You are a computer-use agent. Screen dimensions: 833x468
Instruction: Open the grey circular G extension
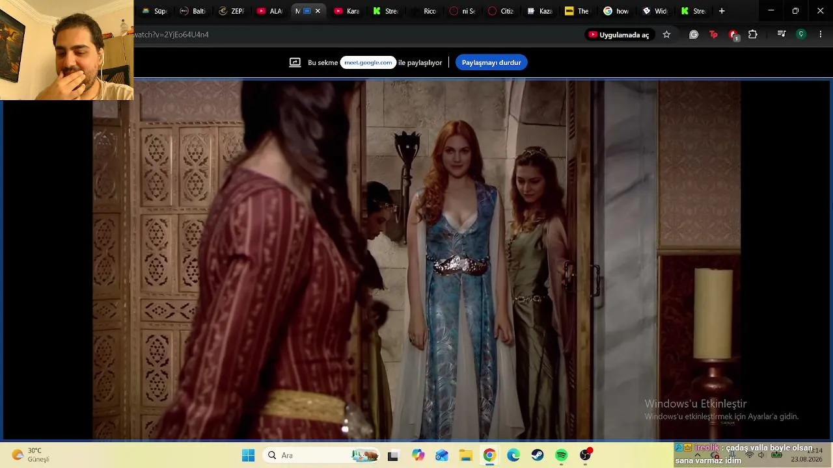coord(694,34)
